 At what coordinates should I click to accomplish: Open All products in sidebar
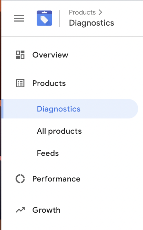[x=59, y=131]
